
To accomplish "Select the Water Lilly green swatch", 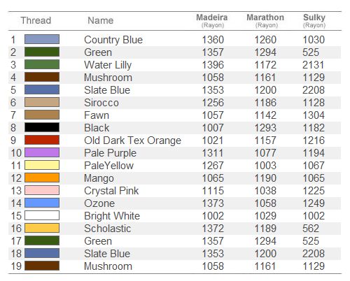I will click(42, 64).
